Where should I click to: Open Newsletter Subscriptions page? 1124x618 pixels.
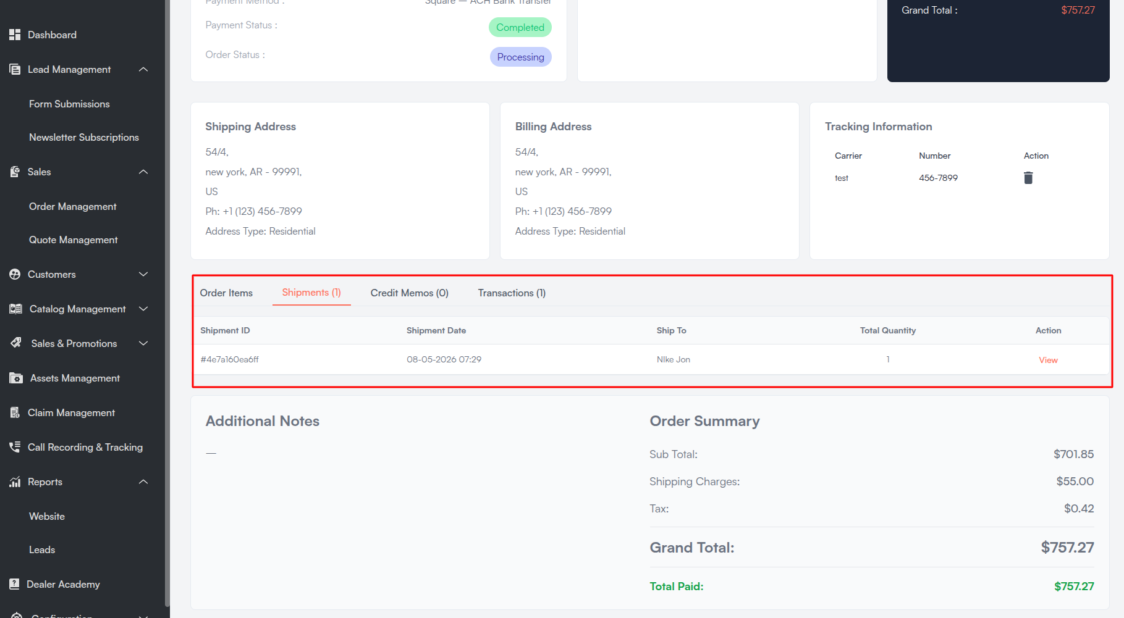(x=84, y=137)
